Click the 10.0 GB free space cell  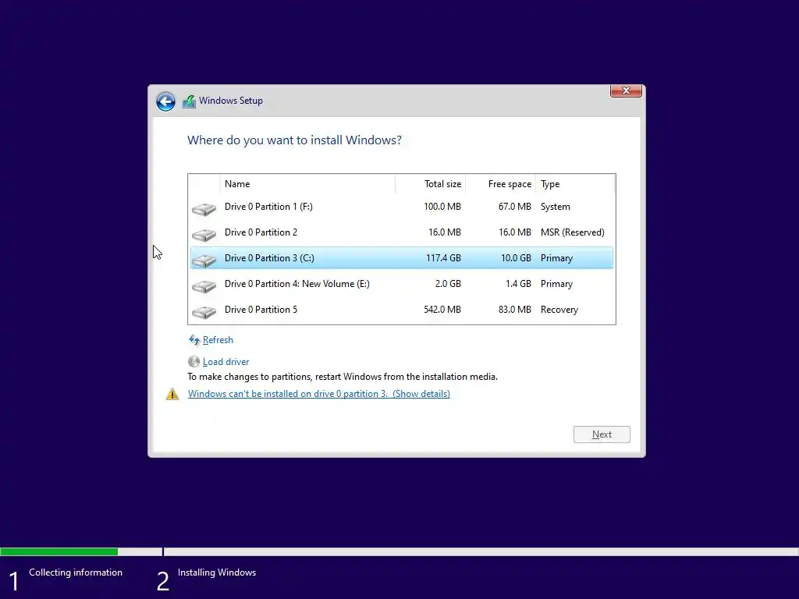pos(516,257)
